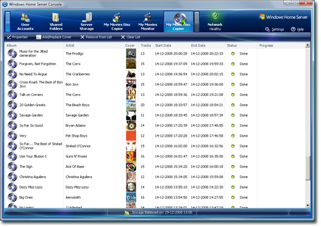Click the disc icon for No Need To Argue

coord(13,74)
